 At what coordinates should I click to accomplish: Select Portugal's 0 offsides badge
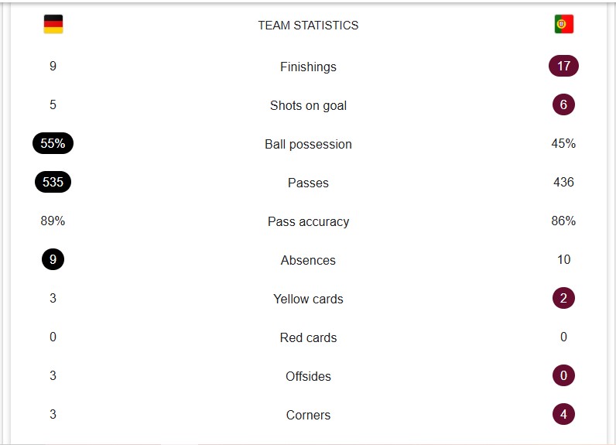(x=563, y=375)
